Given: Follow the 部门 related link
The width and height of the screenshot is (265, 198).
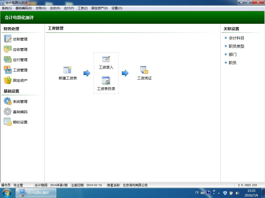Looking at the screenshot, I should [232, 54].
